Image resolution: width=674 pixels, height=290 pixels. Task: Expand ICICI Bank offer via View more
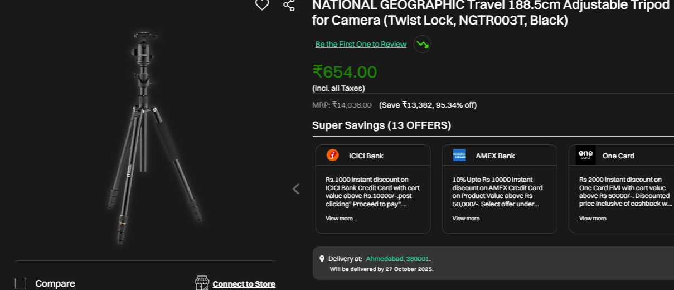[339, 219]
